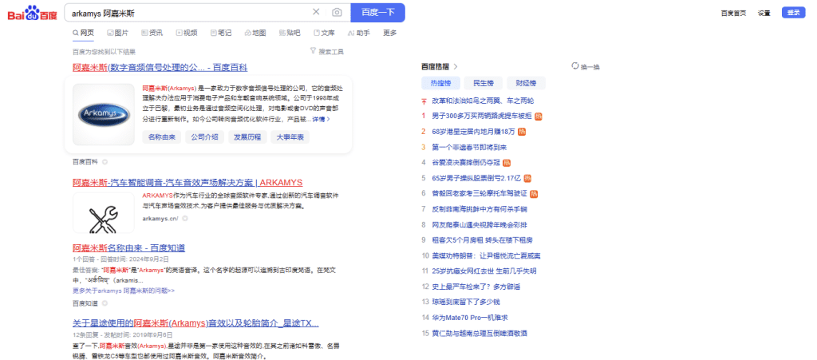This screenshot has width=817, height=360.
Task: Click the Baidu logo
Action: click(32, 13)
